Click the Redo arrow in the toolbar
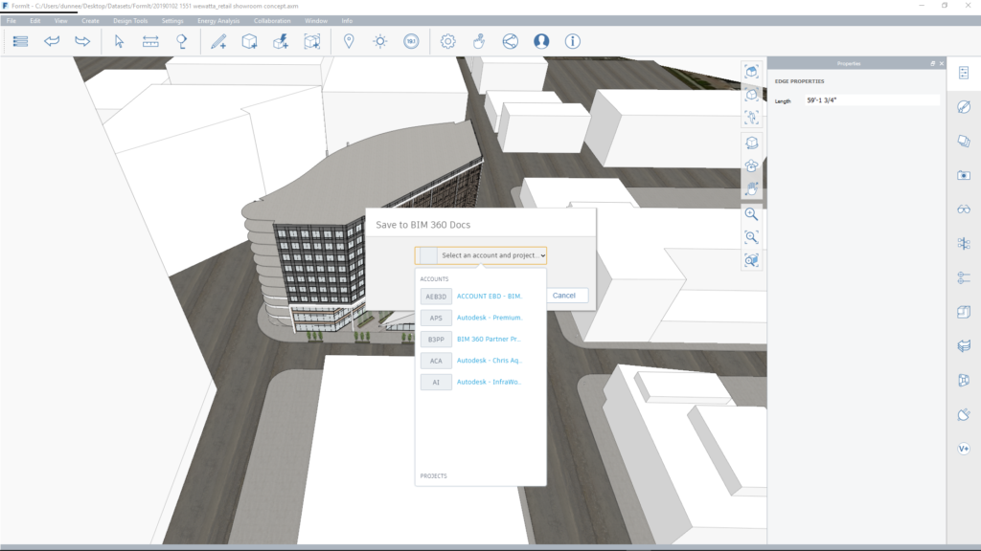981x551 pixels. tap(83, 41)
